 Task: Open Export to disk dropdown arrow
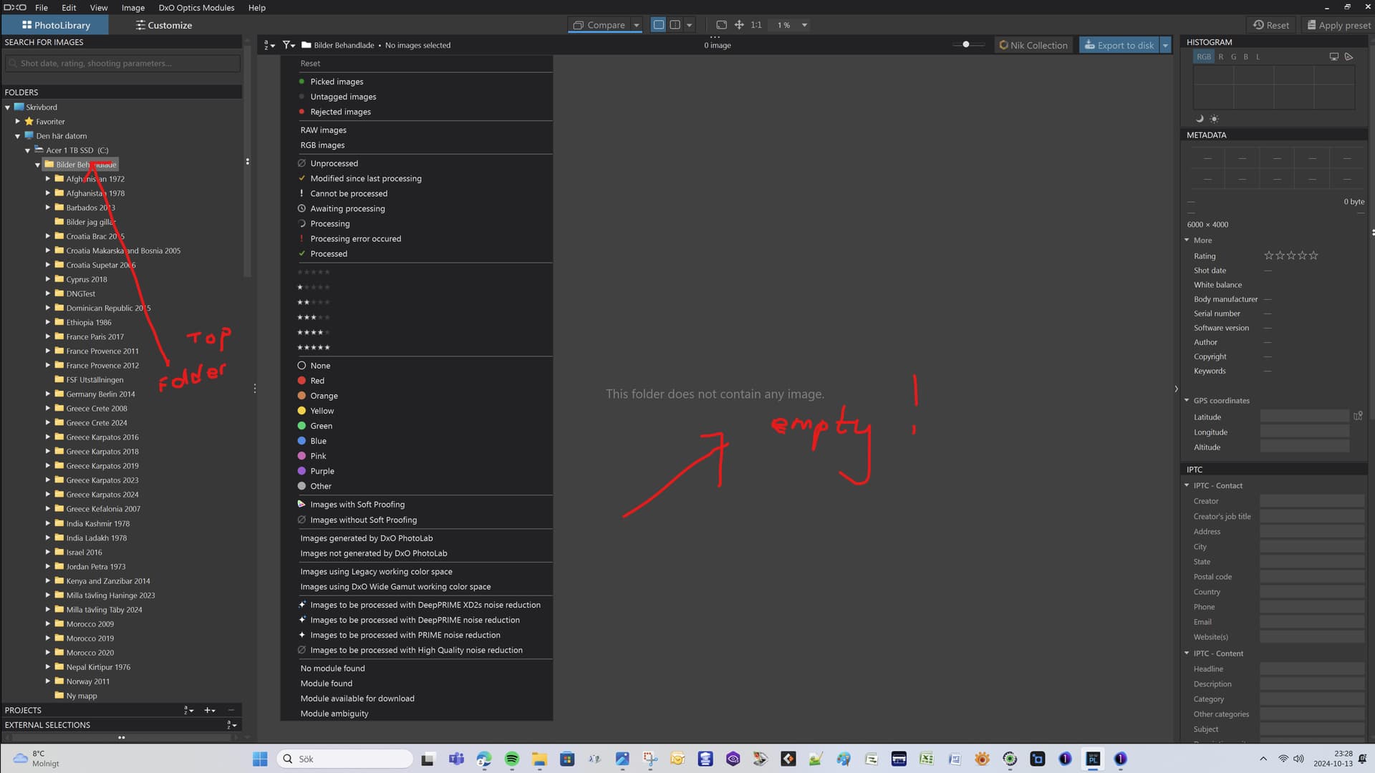(1165, 45)
